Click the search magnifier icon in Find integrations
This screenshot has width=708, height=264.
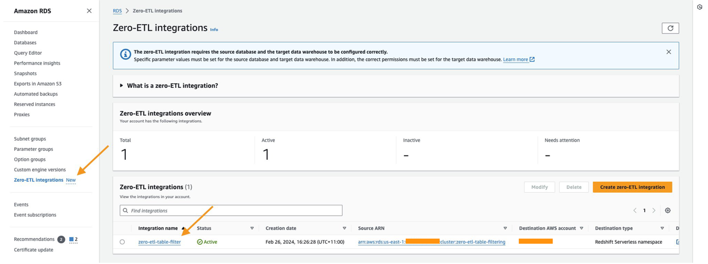(125, 211)
